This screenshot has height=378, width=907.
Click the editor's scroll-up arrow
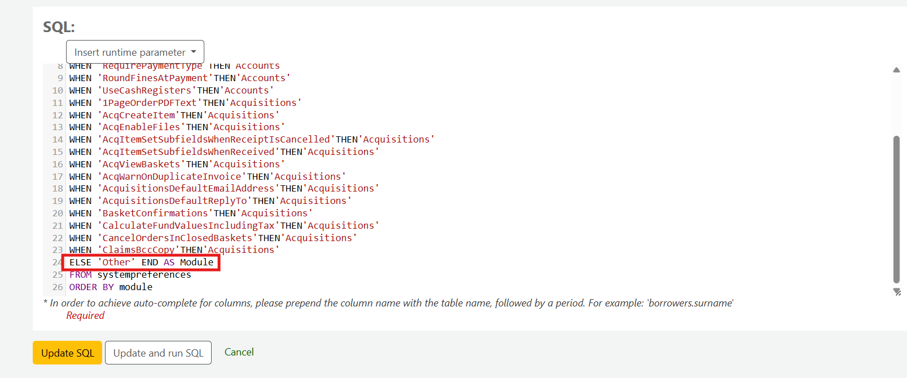pos(896,70)
